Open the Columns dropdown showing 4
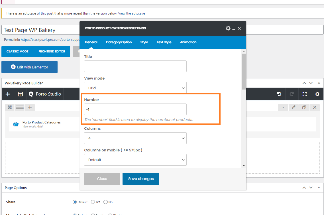The width and height of the screenshot is (324, 215). pos(135,138)
